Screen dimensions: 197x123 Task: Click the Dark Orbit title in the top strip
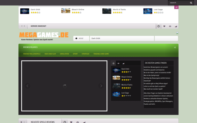click(x=35, y=10)
